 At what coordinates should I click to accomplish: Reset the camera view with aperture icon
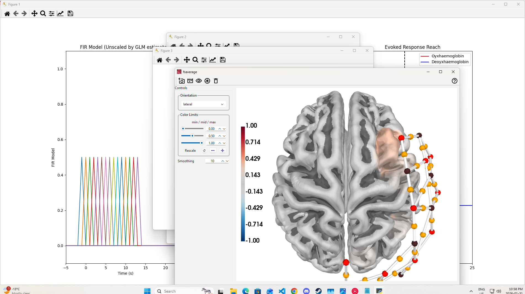(207, 81)
